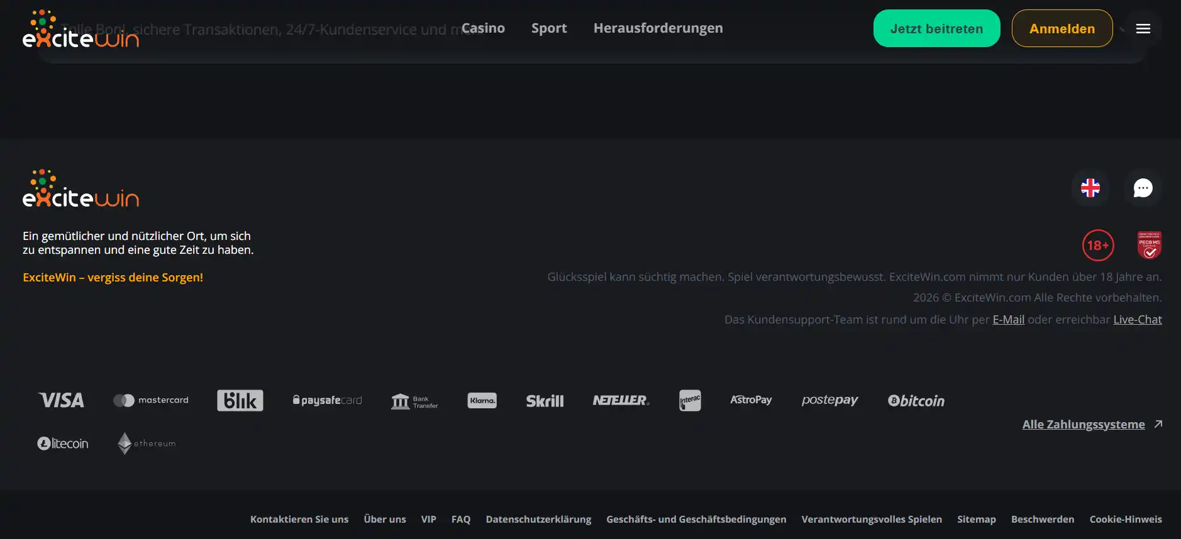Follow the E-Mail support link
Viewport: 1181px width, 539px height.
(x=1009, y=319)
